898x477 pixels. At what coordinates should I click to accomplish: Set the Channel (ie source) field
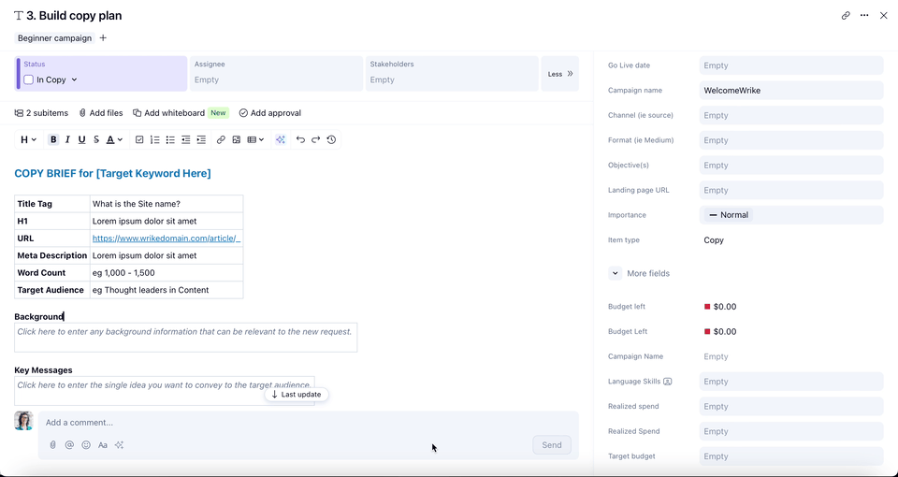pos(791,115)
